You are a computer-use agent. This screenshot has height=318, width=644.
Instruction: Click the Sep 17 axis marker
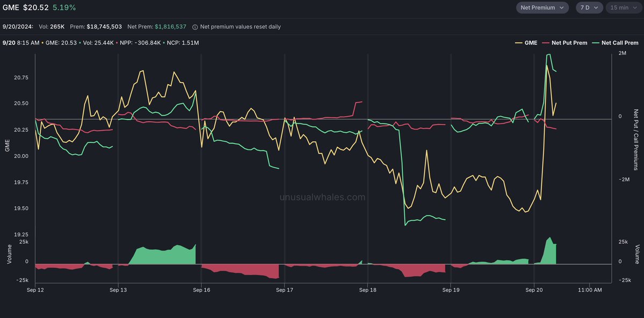[x=285, y=290]
